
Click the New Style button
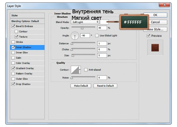click(x=155, y=29)
